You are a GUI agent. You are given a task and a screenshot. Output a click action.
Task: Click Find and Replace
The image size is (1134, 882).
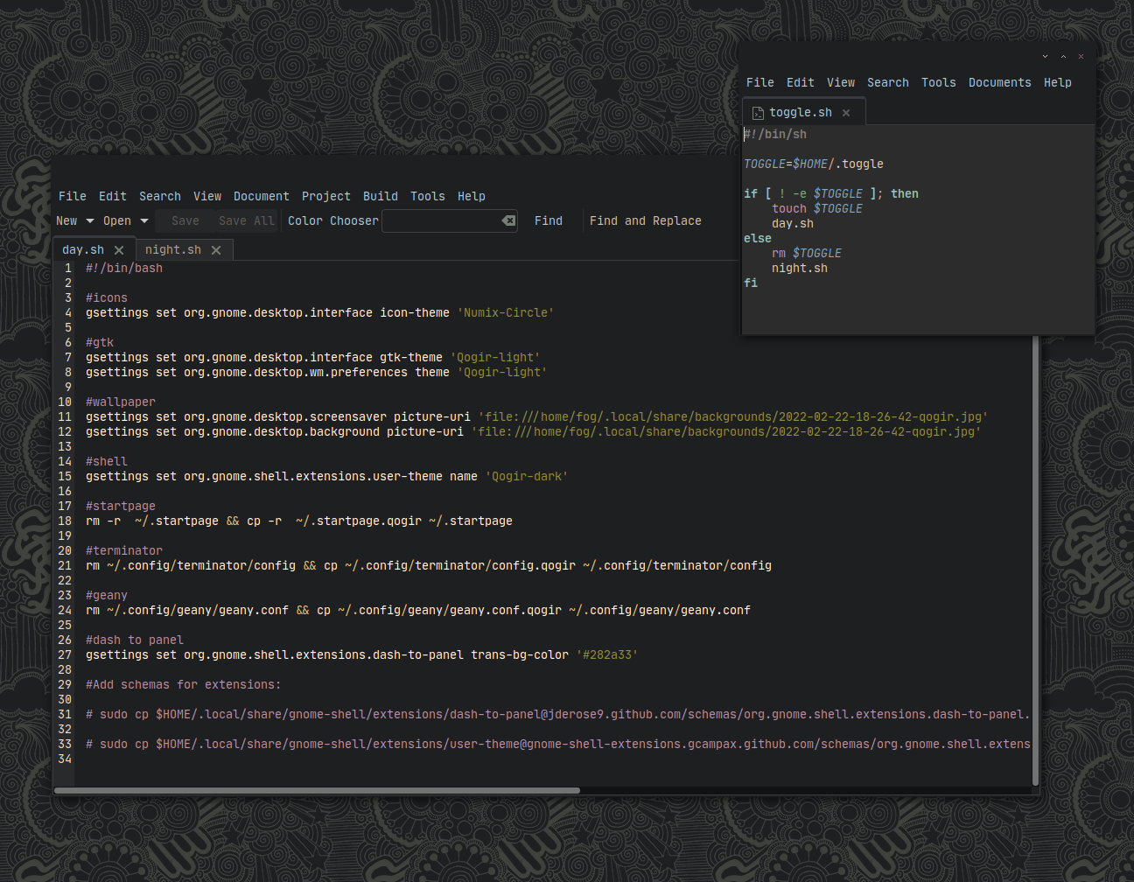tap(646, 221)
